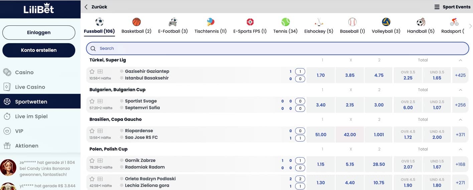This screenshot has width=473, height=190.
Task: Select Radomiak Radom odds 28.50
Action: pyautogui.click(x=379, y=164)
